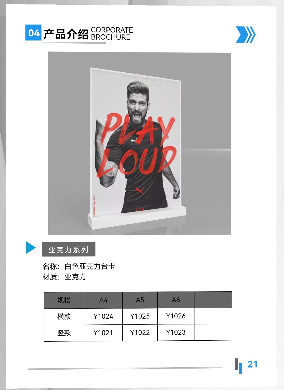The height and width of the screenshot is (390, 284).
Task: Click the Y1025 table cell
Action: [x=140, y=316]
